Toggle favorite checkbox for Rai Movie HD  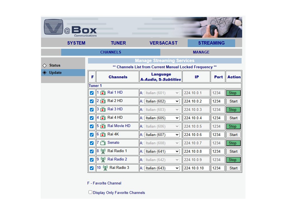click(92, 127)
